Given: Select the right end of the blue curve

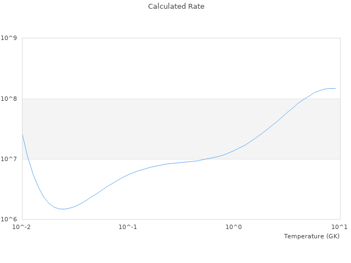Looking at the screenshot, I should click(x=335, y=88).
